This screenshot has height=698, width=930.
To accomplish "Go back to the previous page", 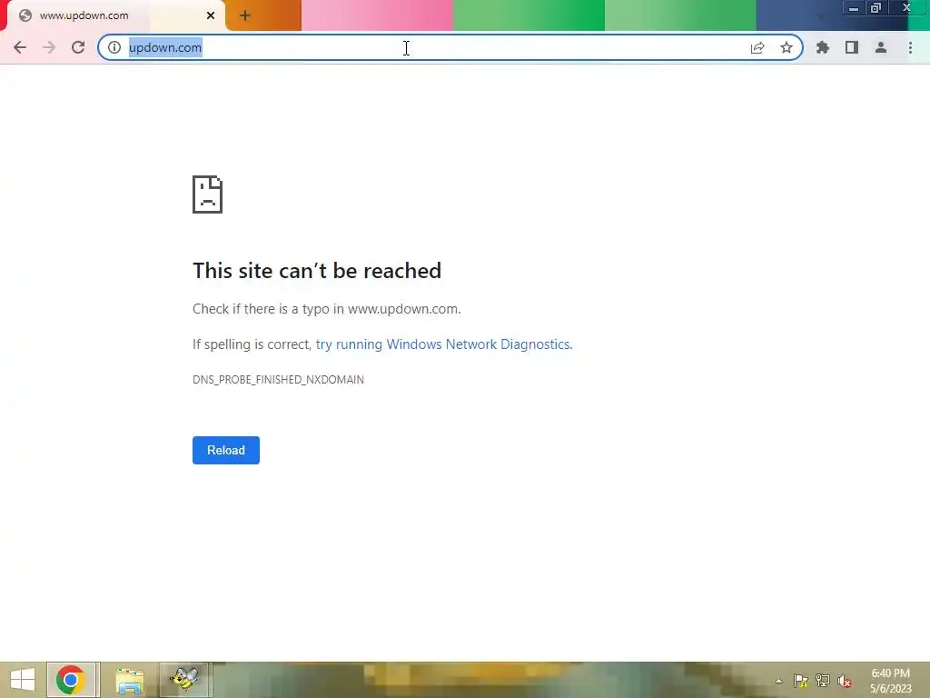I will [20, 47].
